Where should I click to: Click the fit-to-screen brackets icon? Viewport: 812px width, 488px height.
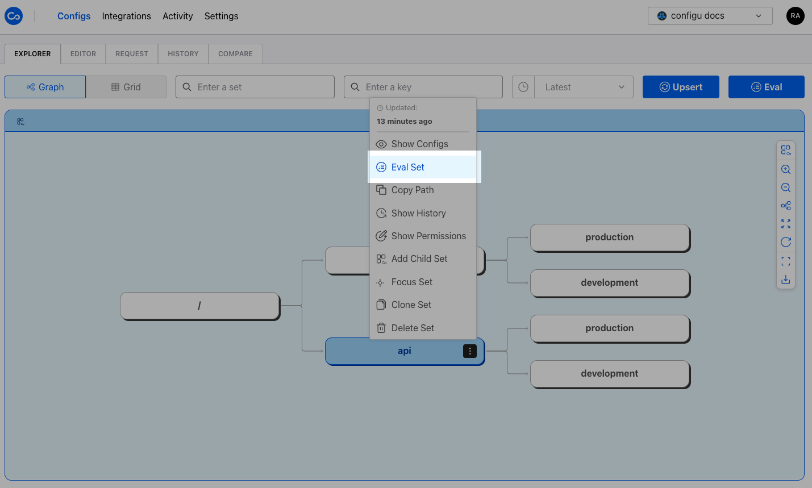point(786,261)
